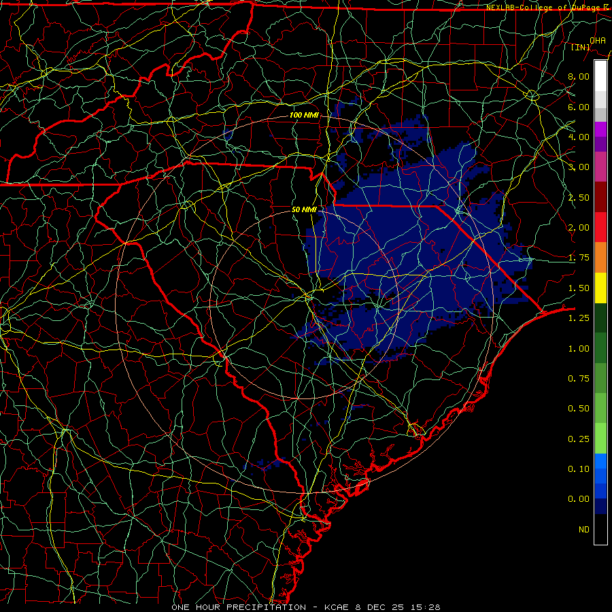Click the light green legend swatch near 0.25
Image resolution: width=612 pixels, height=612 pixels.
click(x=600, y=439)
